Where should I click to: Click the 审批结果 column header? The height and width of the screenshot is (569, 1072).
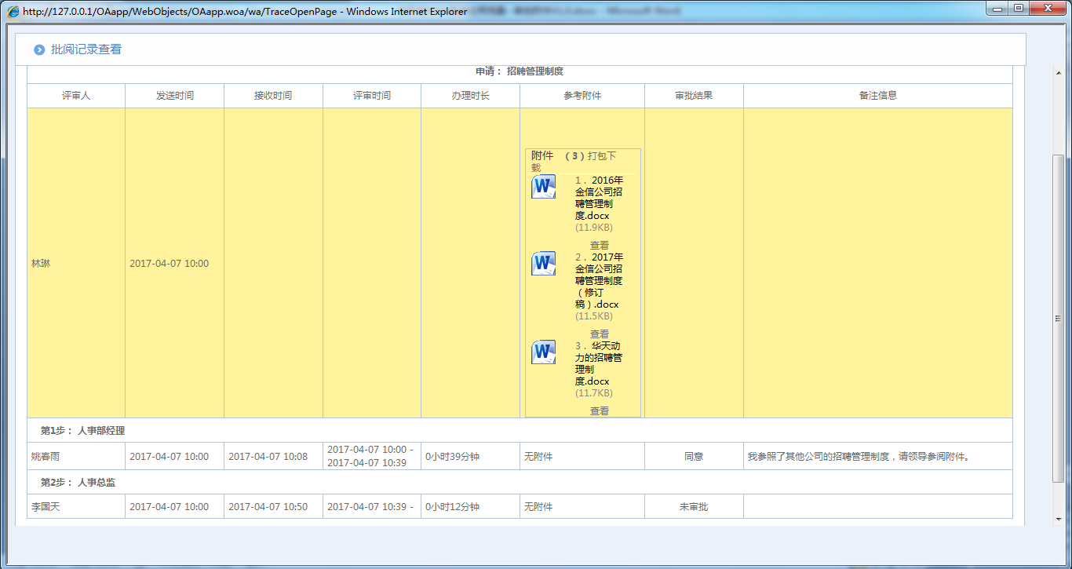point(694,96)
